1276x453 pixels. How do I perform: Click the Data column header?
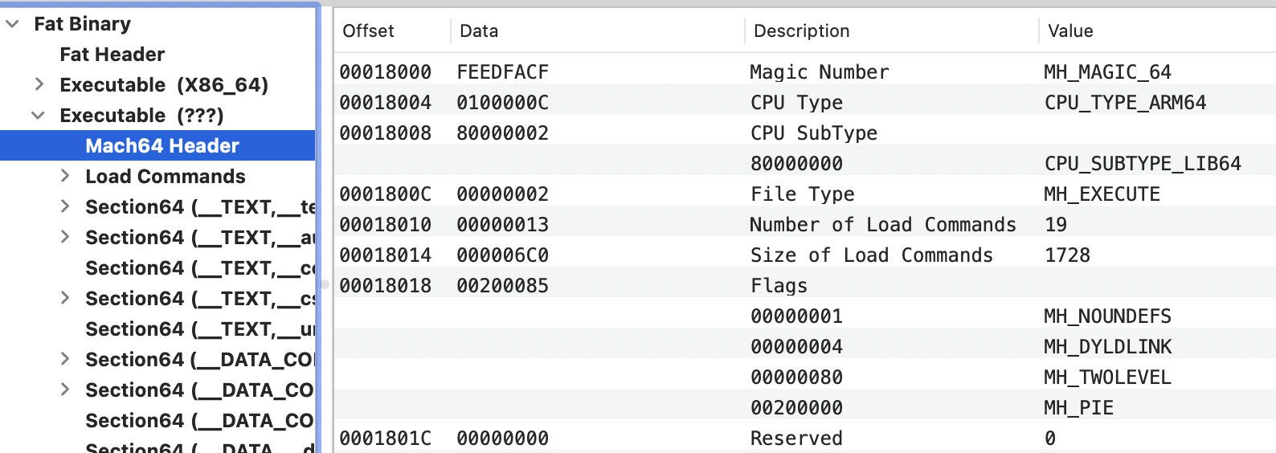(x=479, y=31)
